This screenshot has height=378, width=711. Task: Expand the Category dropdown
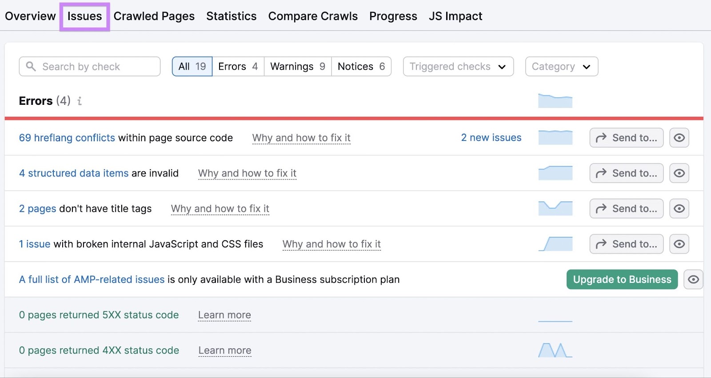[562, 66]
